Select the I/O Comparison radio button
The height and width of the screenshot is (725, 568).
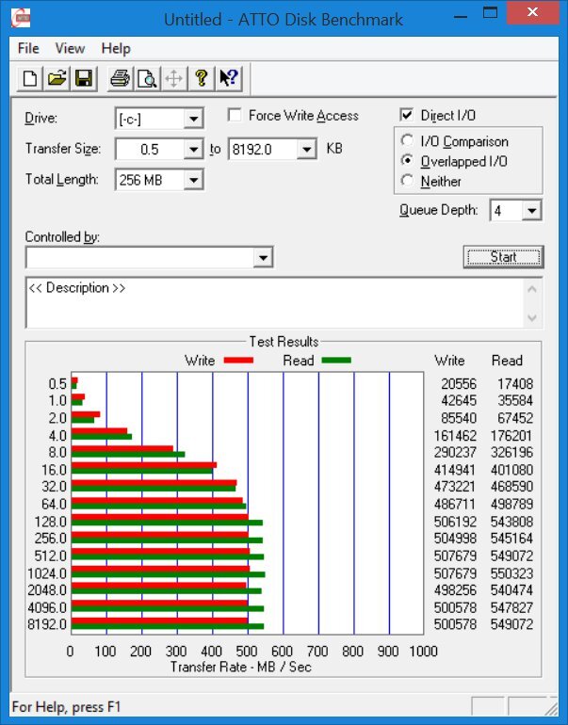(x=407, y=140)
